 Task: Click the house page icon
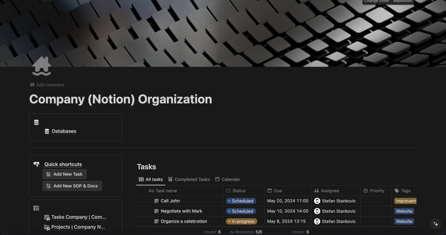42,66
